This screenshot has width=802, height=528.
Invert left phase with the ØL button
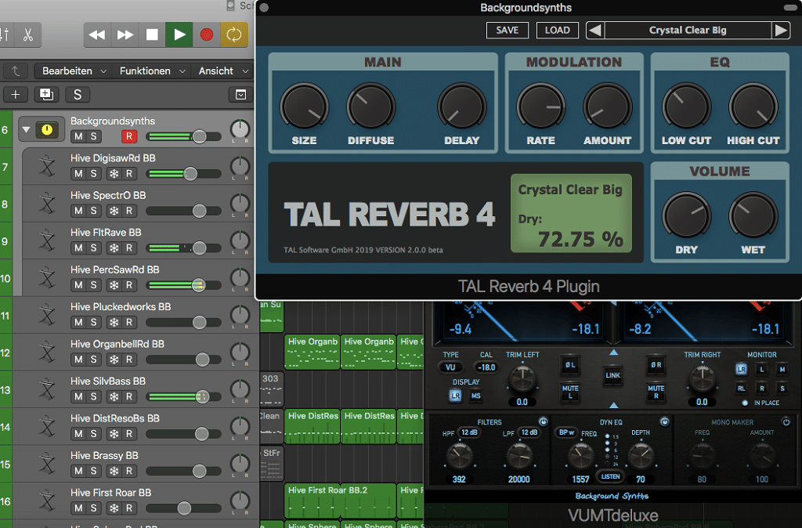tap(570, 365)
